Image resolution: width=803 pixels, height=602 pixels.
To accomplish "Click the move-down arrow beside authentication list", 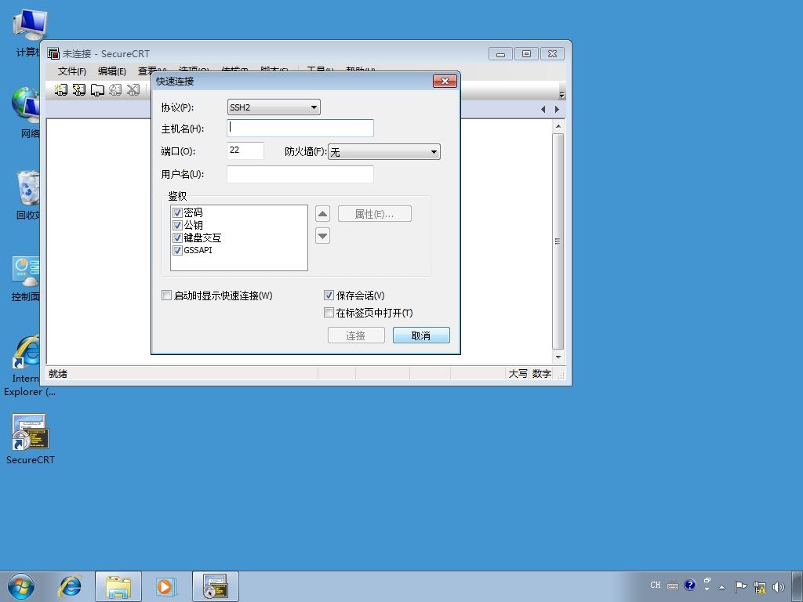I will tap(322, 236).
